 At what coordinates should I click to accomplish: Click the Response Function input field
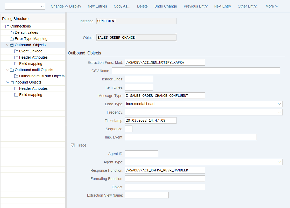[165, 170]
